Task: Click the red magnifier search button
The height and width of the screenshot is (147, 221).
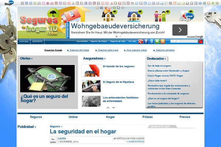Action: (200, 41)
